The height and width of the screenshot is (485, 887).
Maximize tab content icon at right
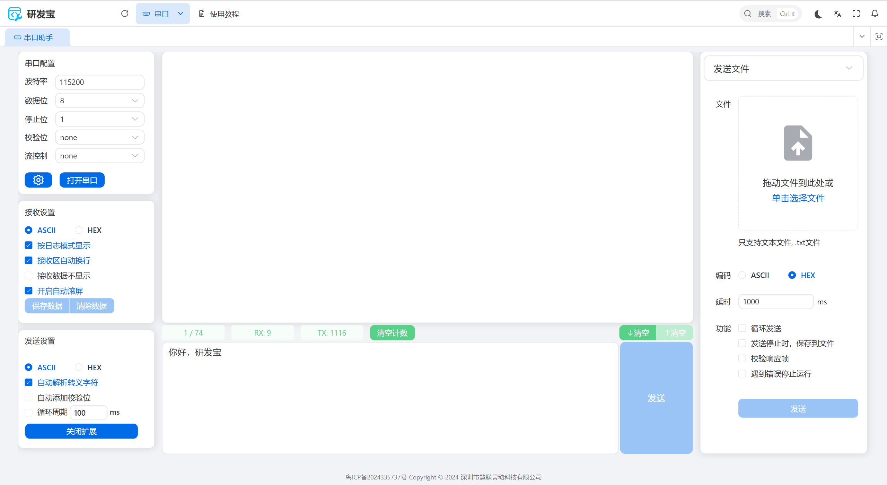(879, 36)
